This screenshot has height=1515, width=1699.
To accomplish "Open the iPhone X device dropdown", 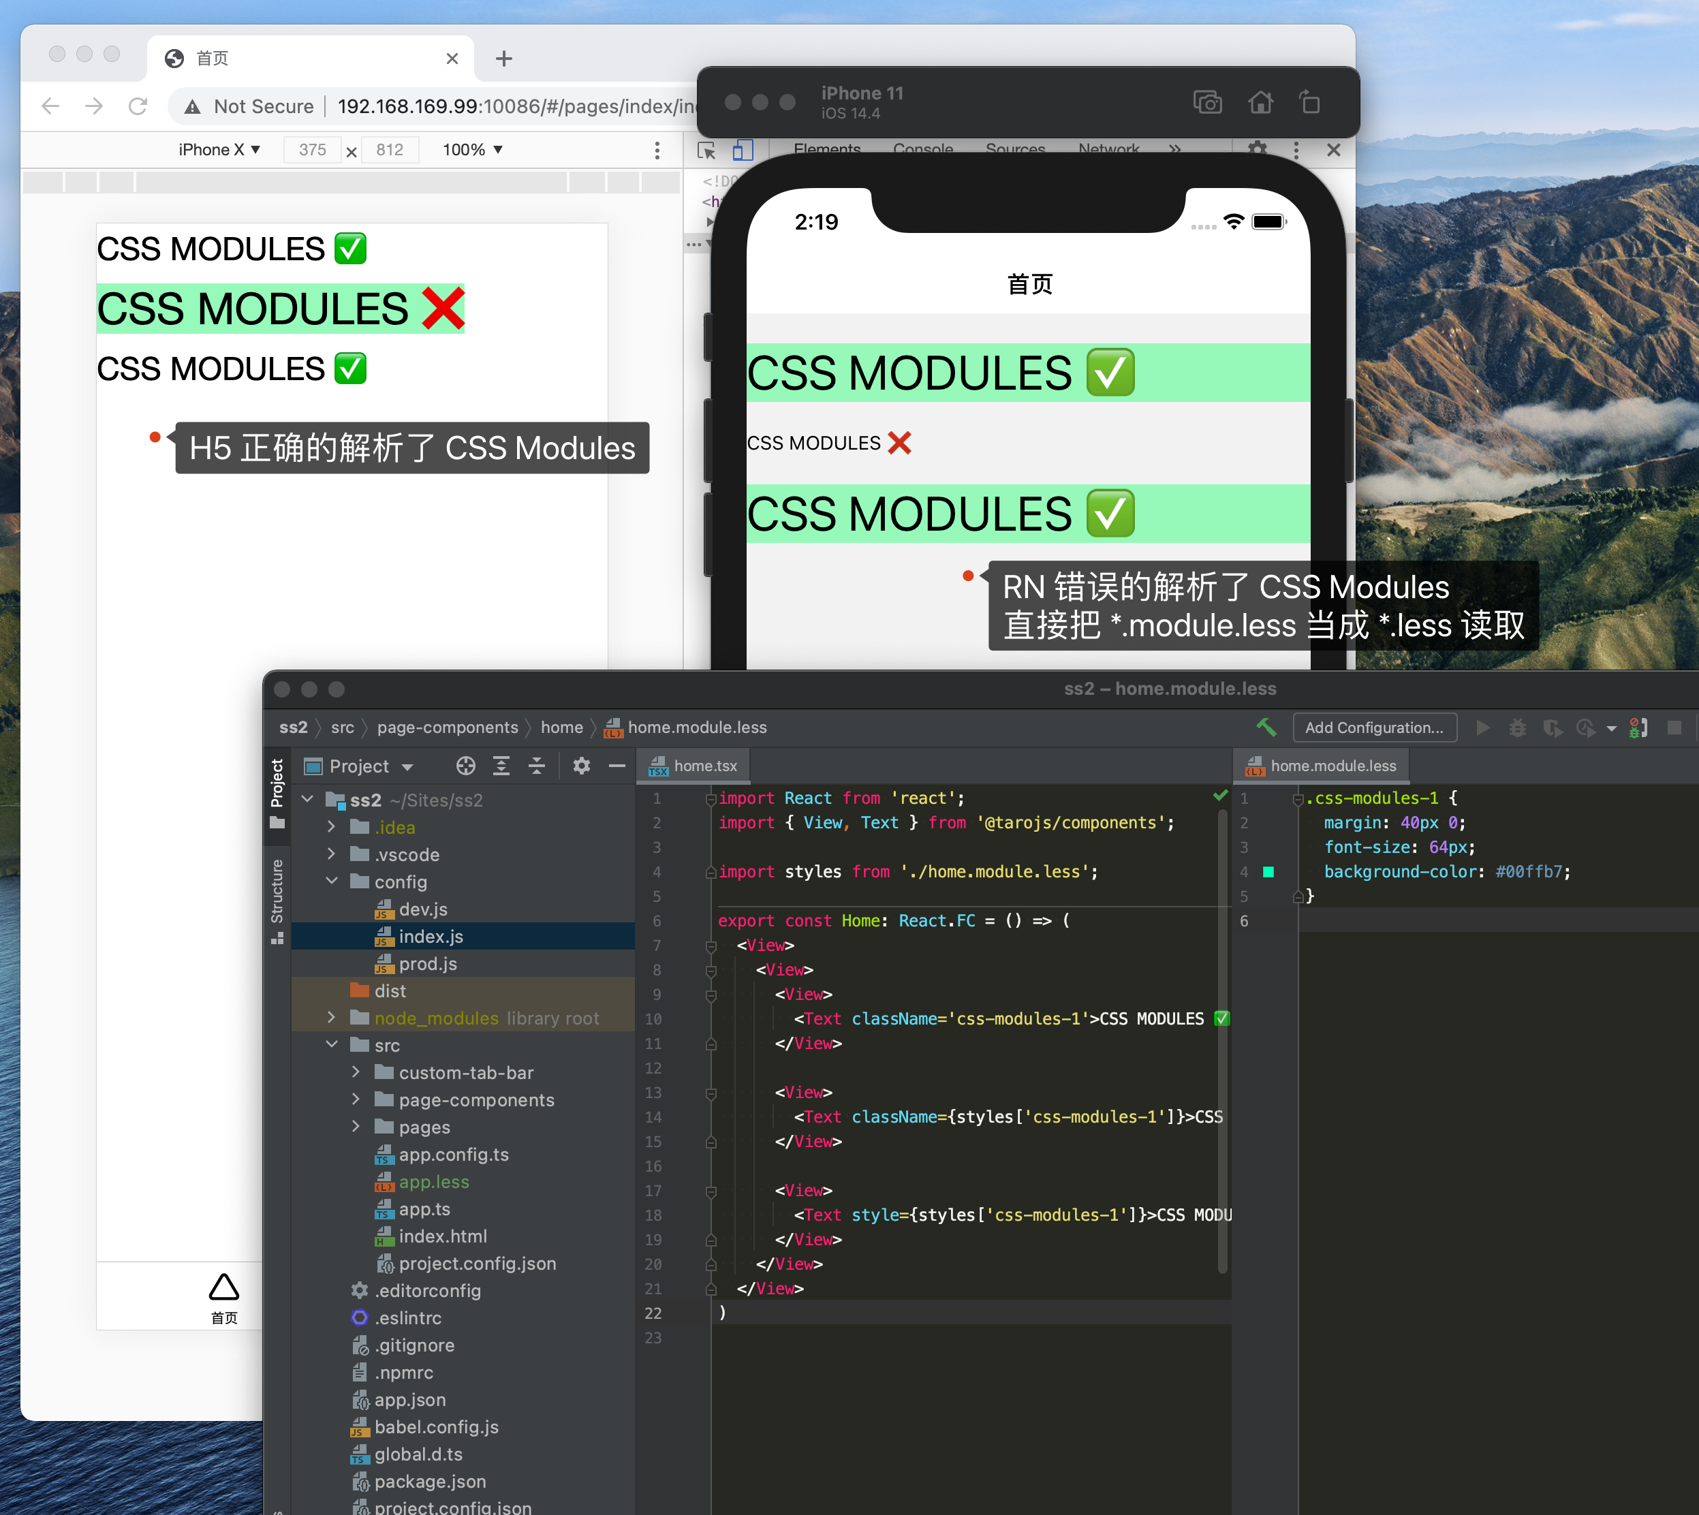I will 219,150.
